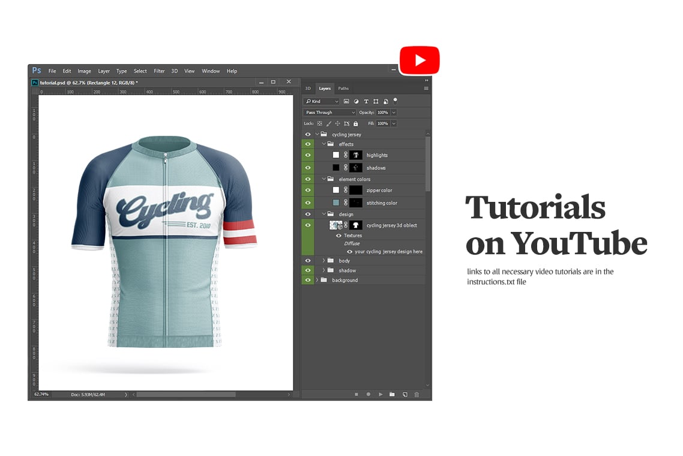Collapse the effects group
The image size is (683, 456).
click(323, 144)
